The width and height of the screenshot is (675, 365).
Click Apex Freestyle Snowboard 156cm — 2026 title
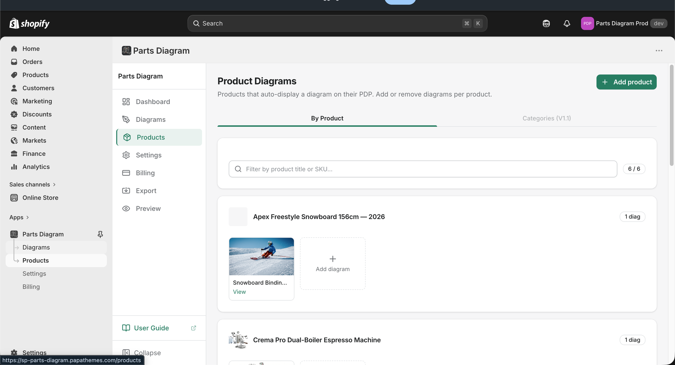click(319, 217)
